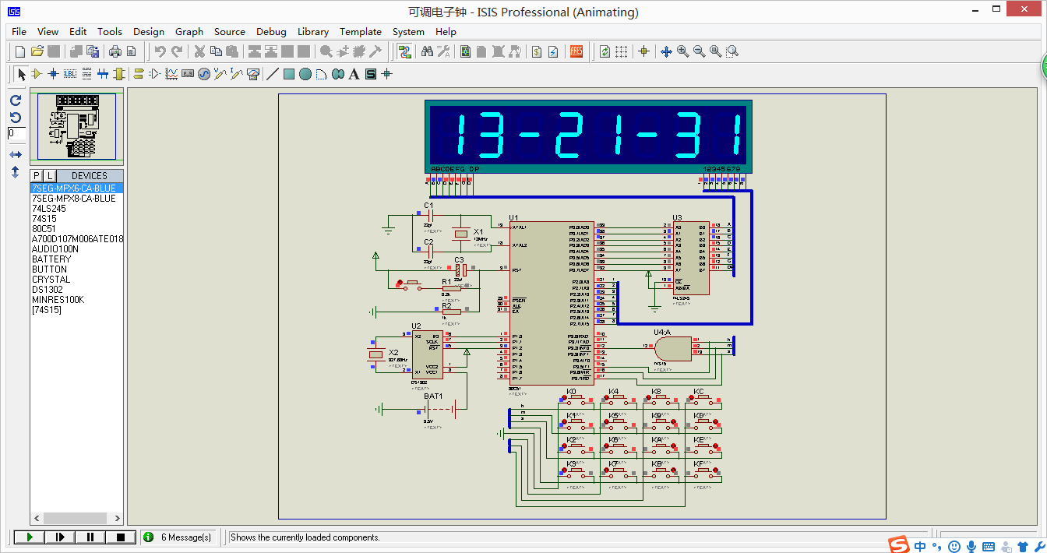Select the Device Pins Mode tool
Screen dimensions: 1047x553
(x=155, y=74)
